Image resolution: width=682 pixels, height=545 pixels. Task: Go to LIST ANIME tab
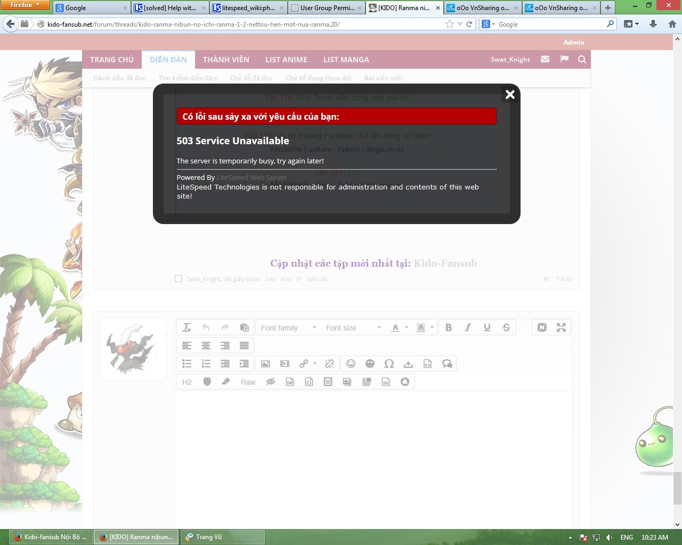pos(286,60)
